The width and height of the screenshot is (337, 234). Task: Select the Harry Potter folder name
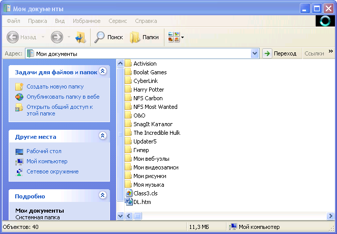pos(149,90)
